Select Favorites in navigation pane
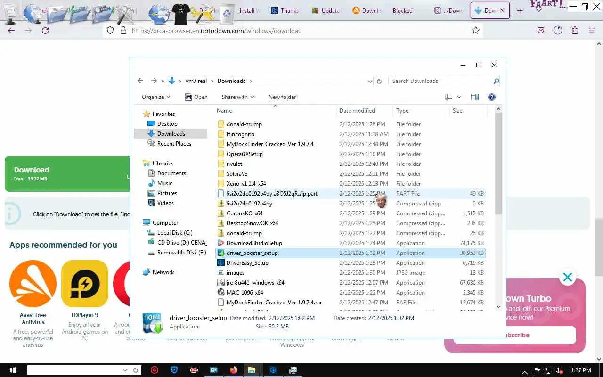 coord(163,114)
